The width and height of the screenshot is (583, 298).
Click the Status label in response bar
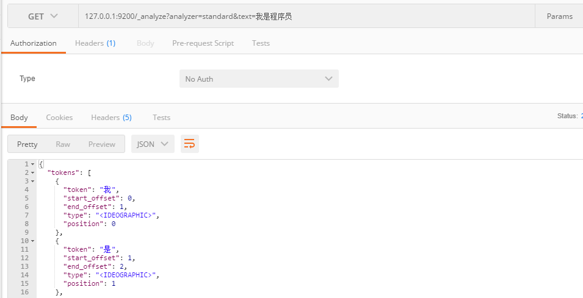(x=567, y=116)
